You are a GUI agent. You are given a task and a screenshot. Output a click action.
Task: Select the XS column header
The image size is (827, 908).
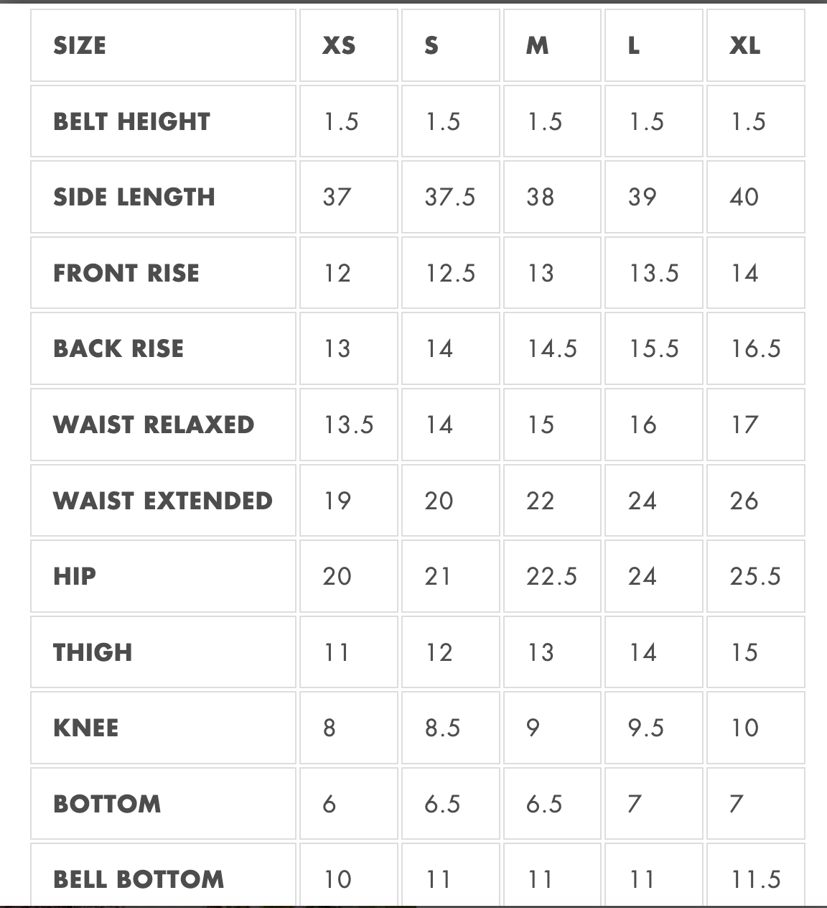click(339, 46)
